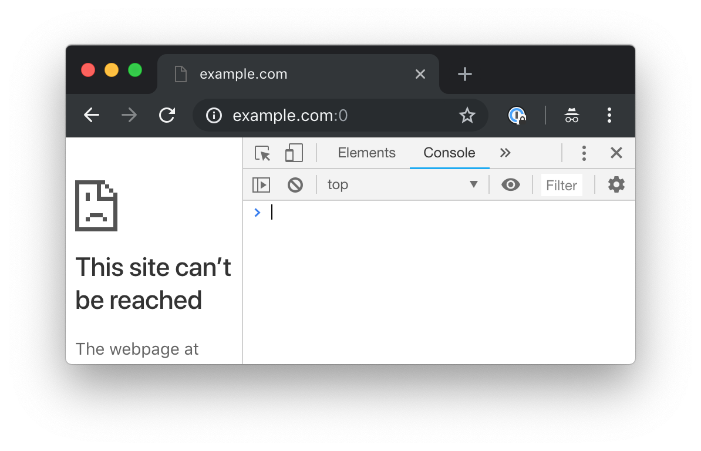Go back to the previous page
This screenshot has height=451, width=701.
click(92, 115)
